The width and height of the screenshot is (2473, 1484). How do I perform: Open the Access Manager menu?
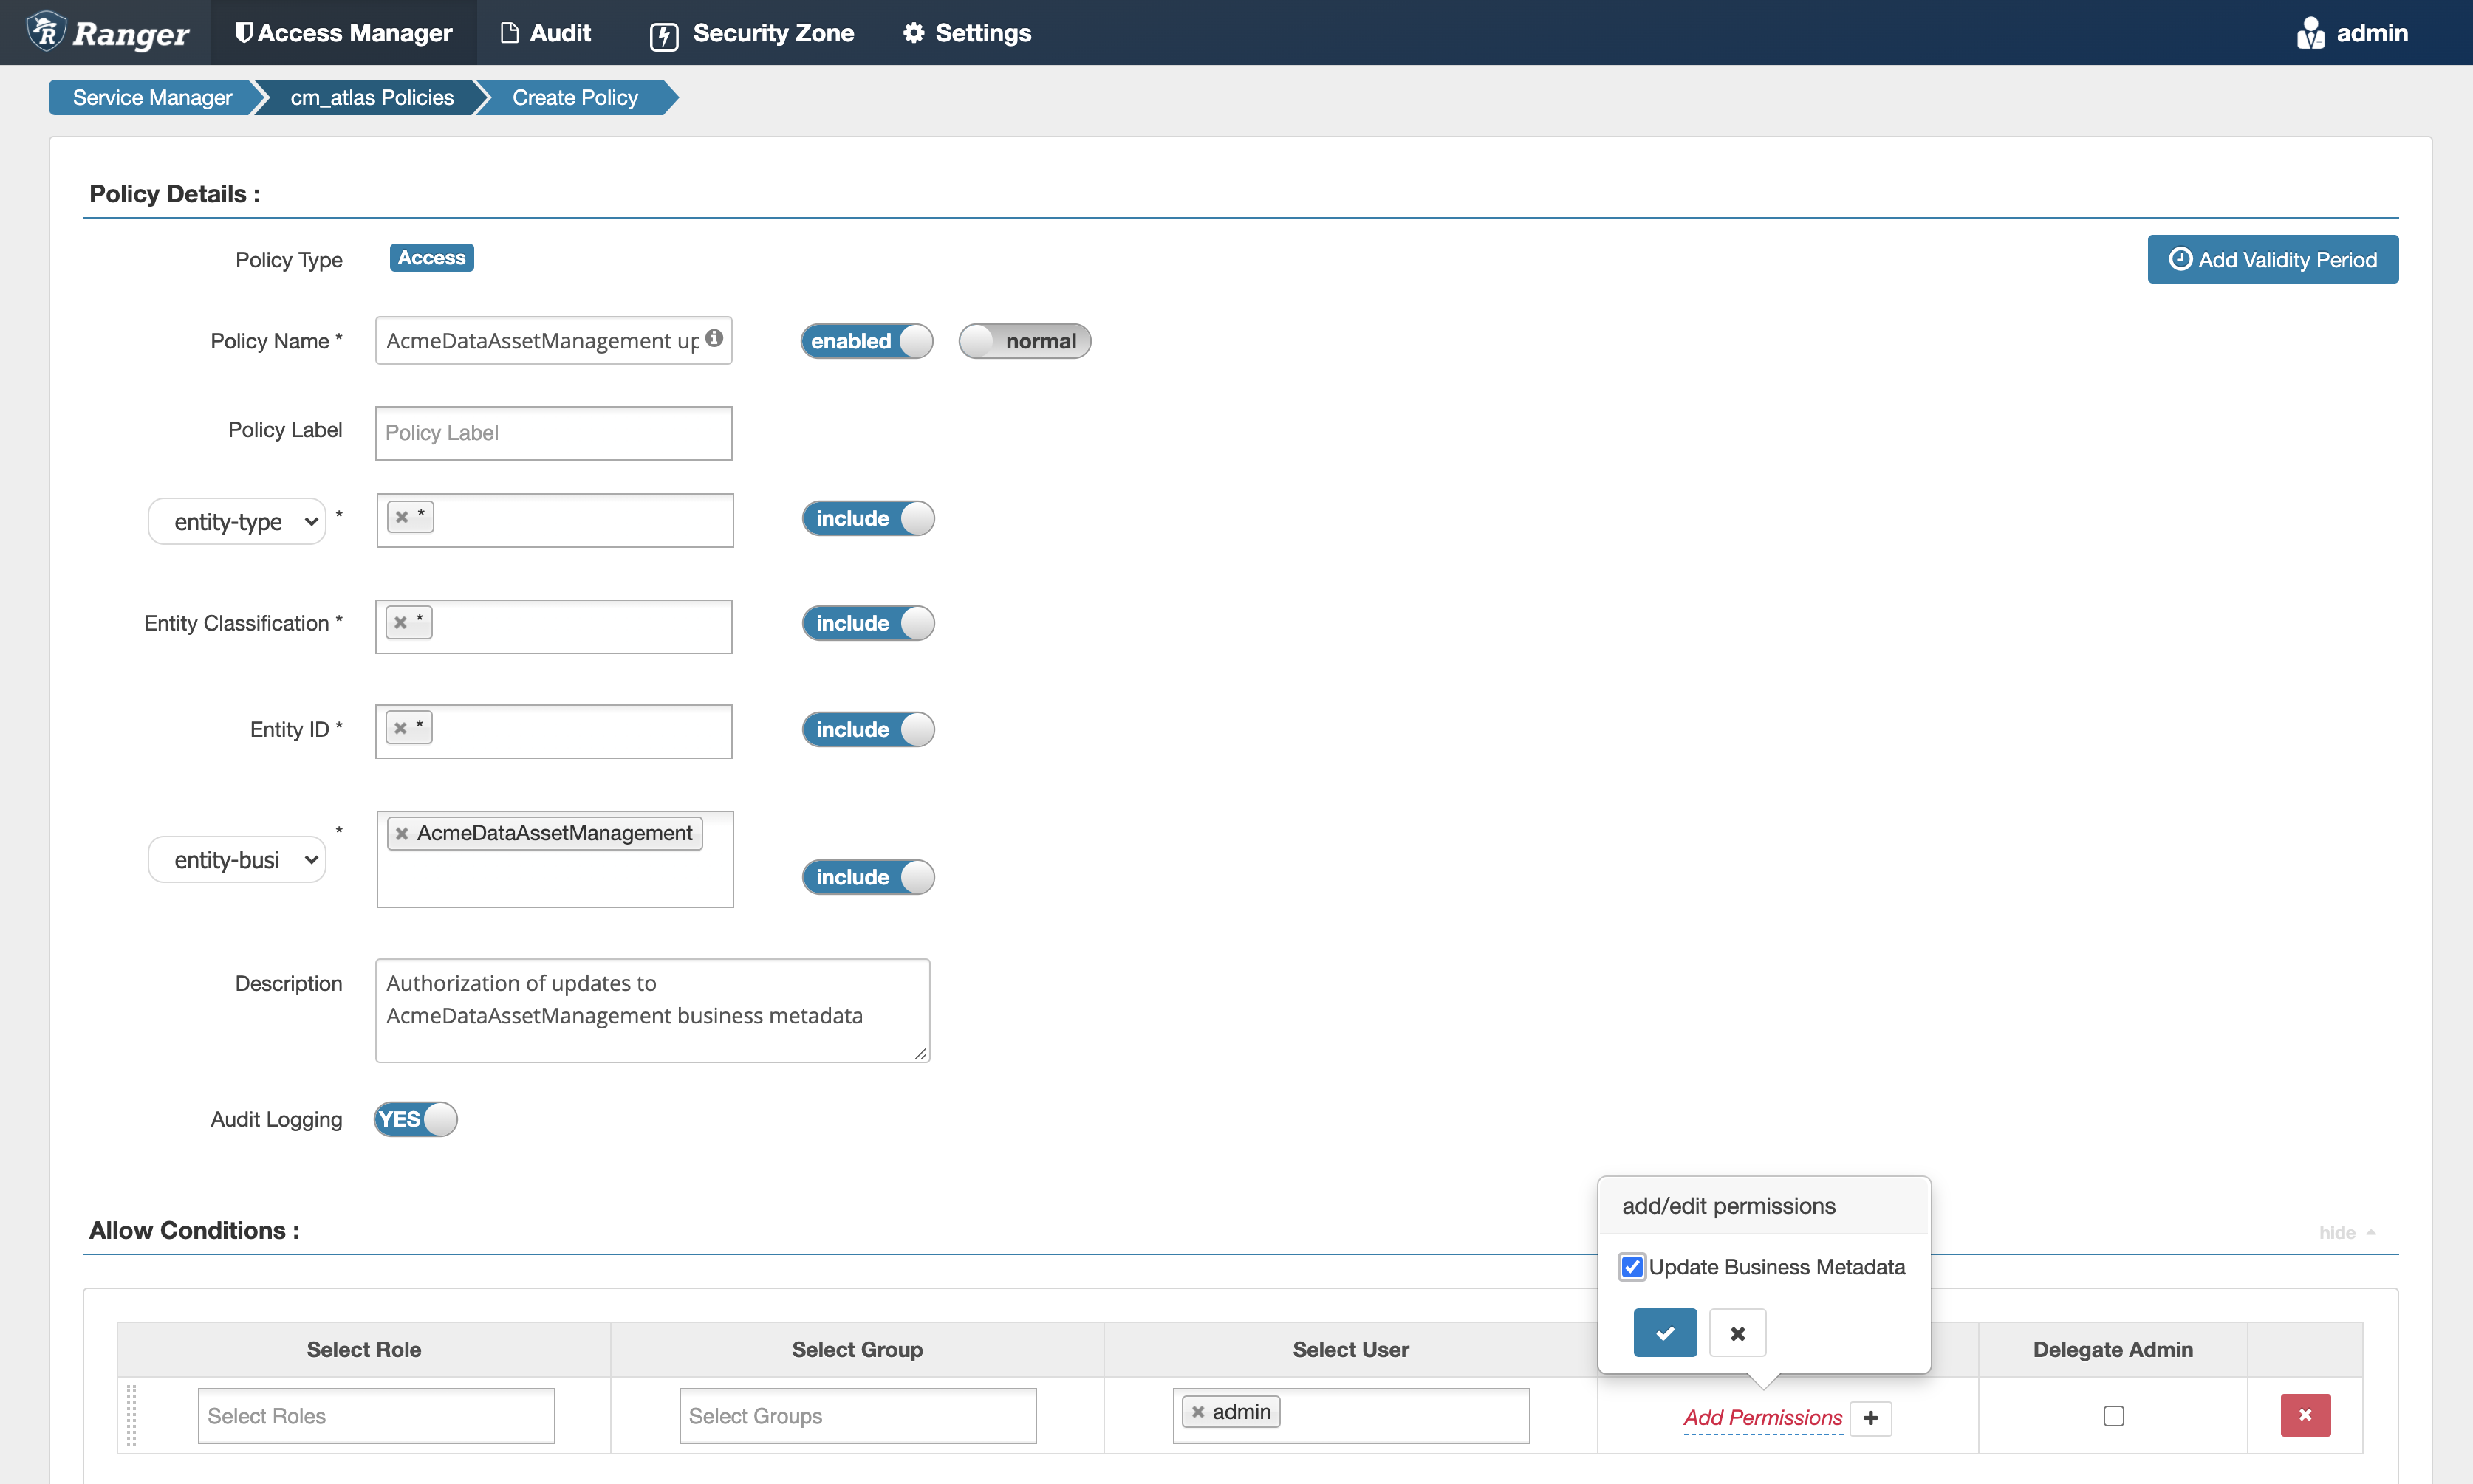343,33
